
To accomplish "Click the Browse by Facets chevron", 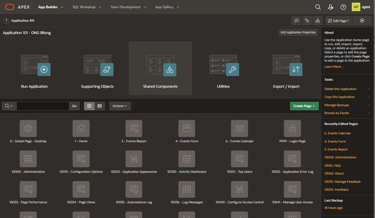I will (369, 113).
